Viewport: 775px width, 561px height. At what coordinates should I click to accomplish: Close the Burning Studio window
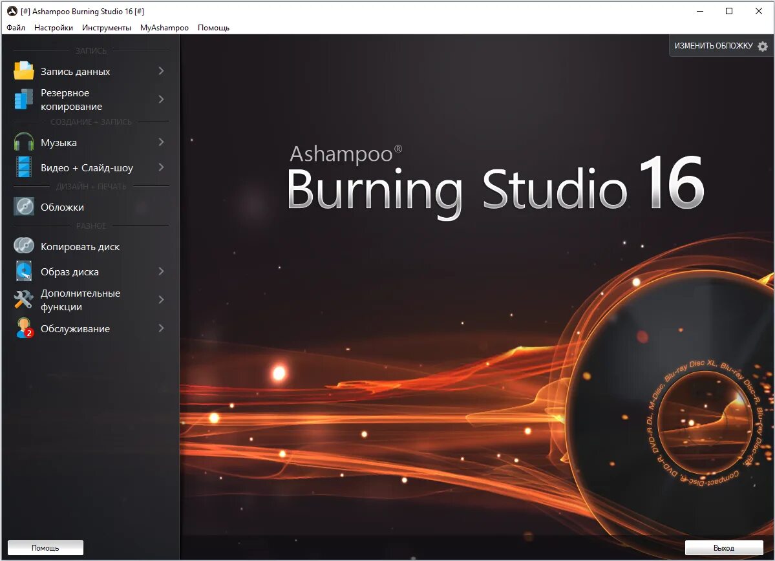[x=759, y=11]
